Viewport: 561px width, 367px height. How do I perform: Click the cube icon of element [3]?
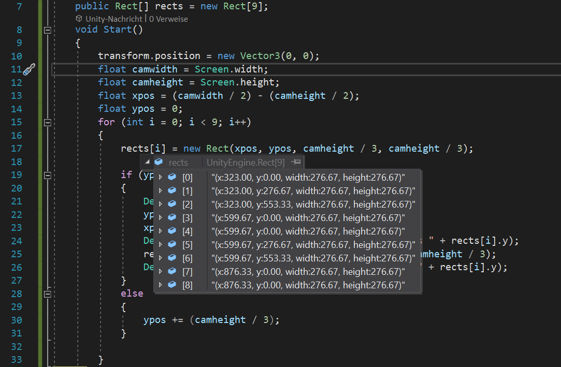pyautogui.click(x=172, y=217)
